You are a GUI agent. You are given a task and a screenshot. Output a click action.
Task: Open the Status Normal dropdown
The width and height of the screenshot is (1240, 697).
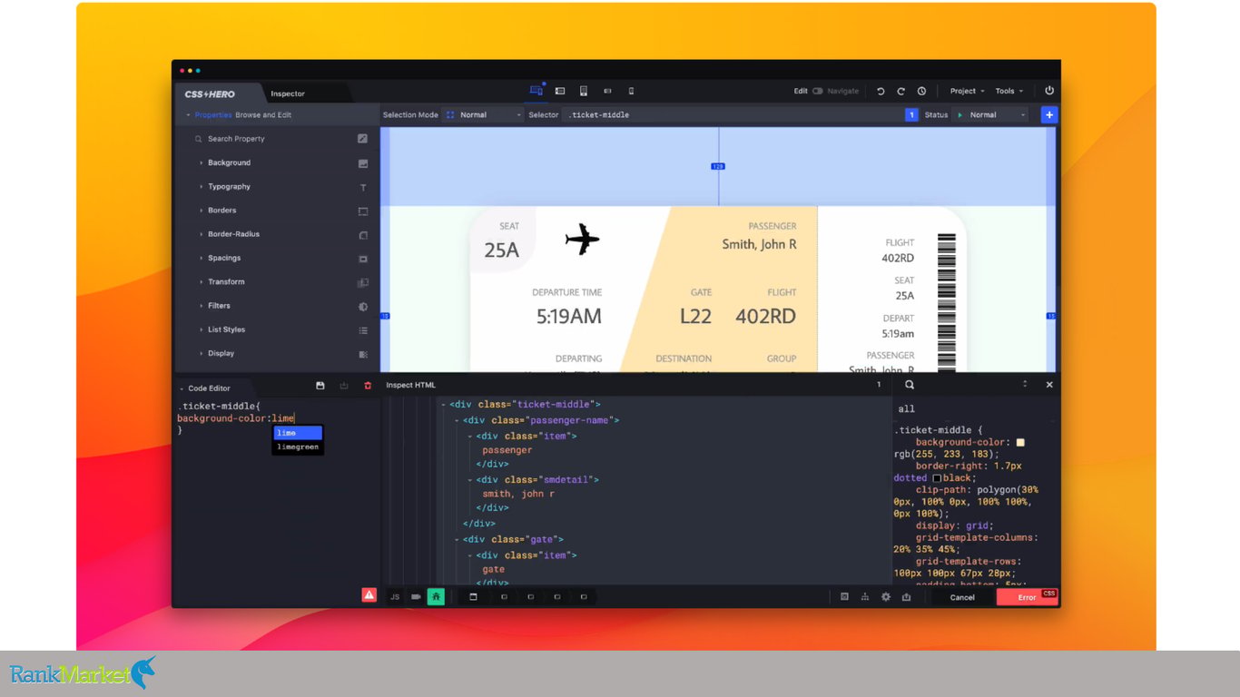pyautogui.click(x=991, y=115)
